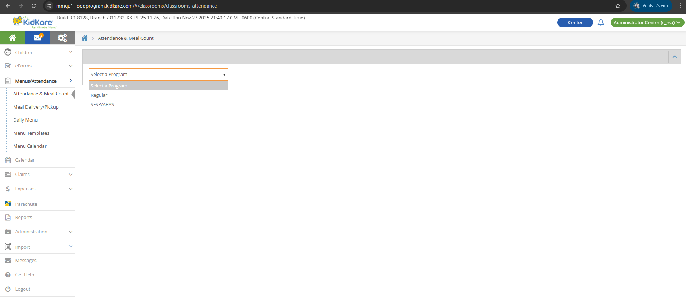The height and width of the screenshot is (300, 686).
Task: Click the browser address bar URL
Action: click(x=136, y=6)
